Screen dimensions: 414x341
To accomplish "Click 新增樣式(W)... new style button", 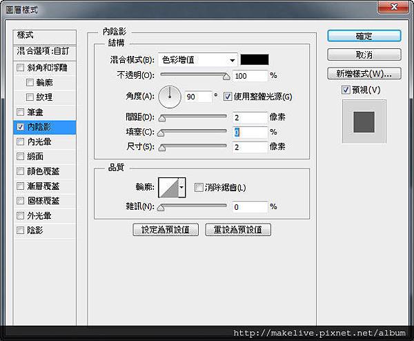I will coord(364,73).
